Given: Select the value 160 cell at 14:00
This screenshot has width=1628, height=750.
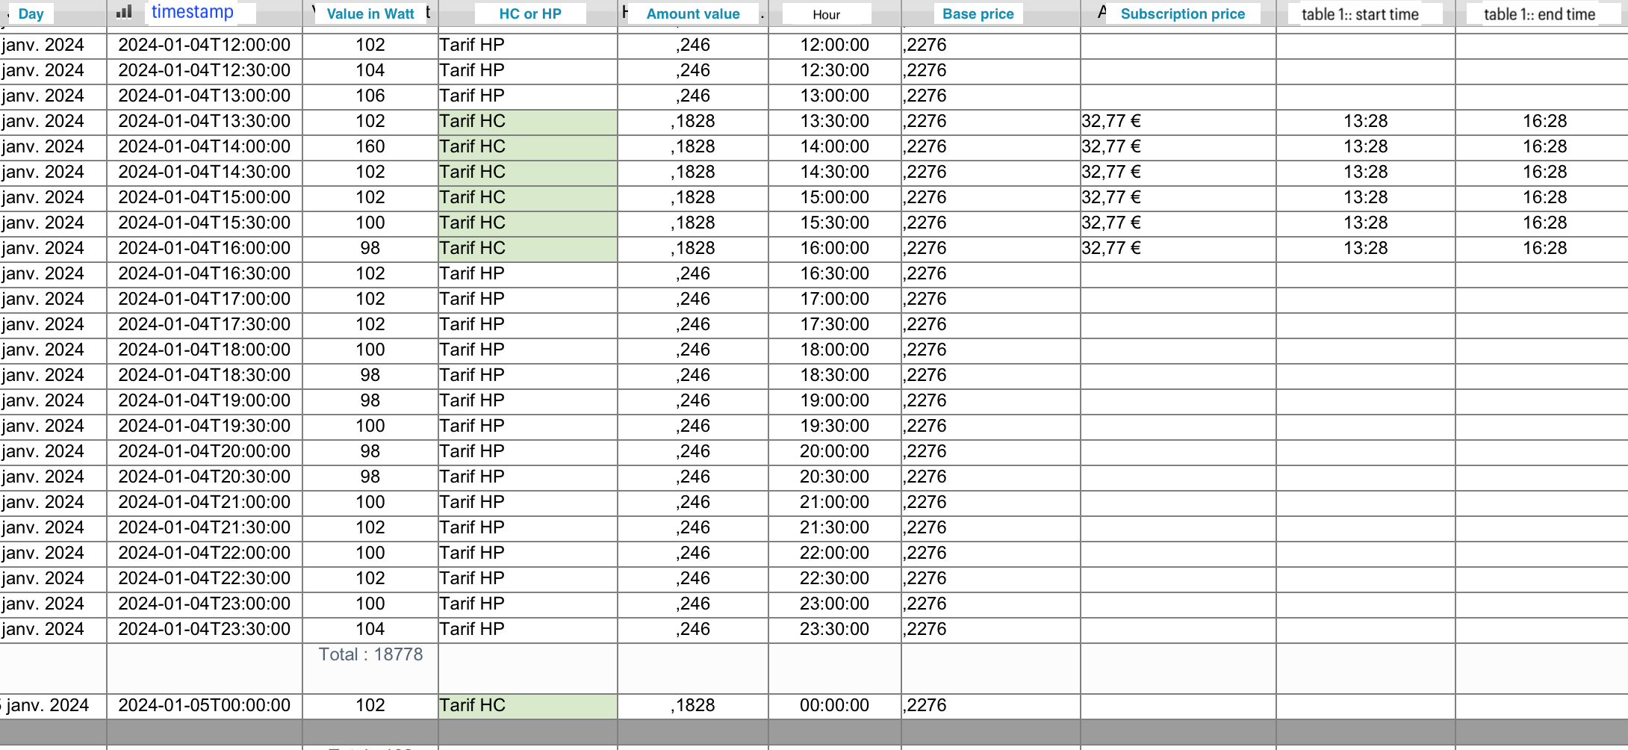Looking at the screenshot, I should pyautogui.click(x=370, y=146).
